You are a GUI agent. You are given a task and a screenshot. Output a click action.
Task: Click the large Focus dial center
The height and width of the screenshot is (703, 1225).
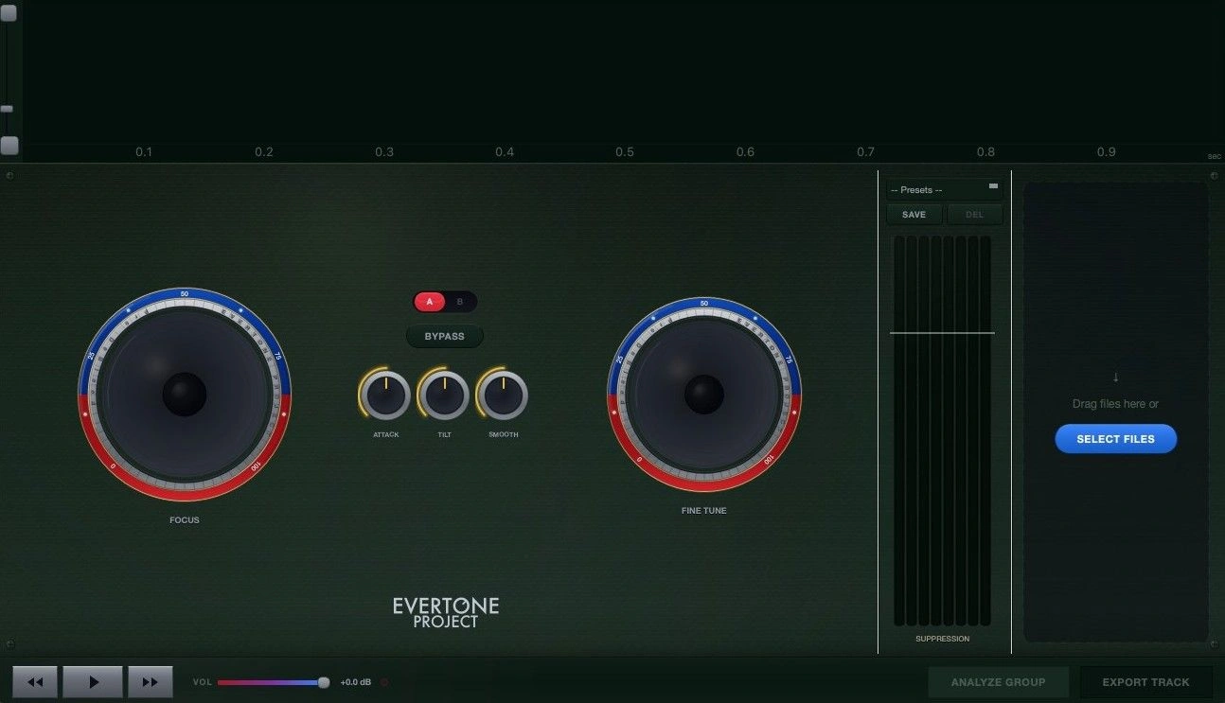(x=185, y=395)
